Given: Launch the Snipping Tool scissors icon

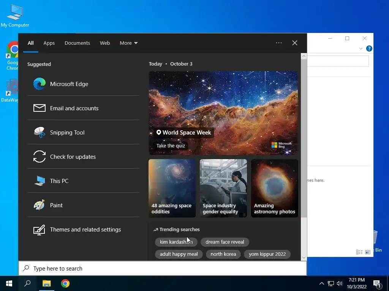Looking at the screenshot, I should tap(40, 132).
